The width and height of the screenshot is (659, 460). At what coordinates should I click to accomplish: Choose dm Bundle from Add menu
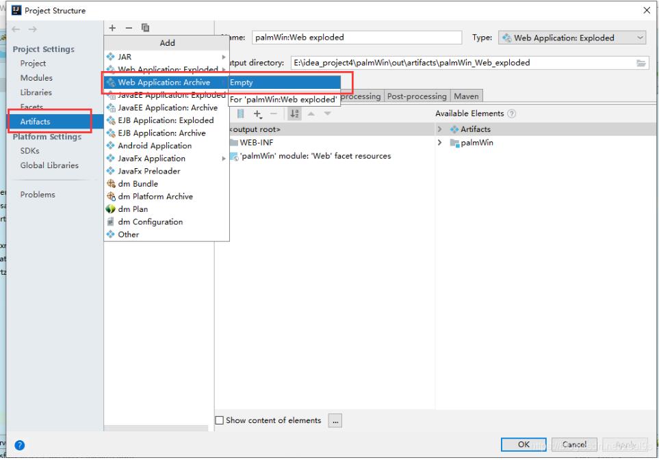coord(166,184)
